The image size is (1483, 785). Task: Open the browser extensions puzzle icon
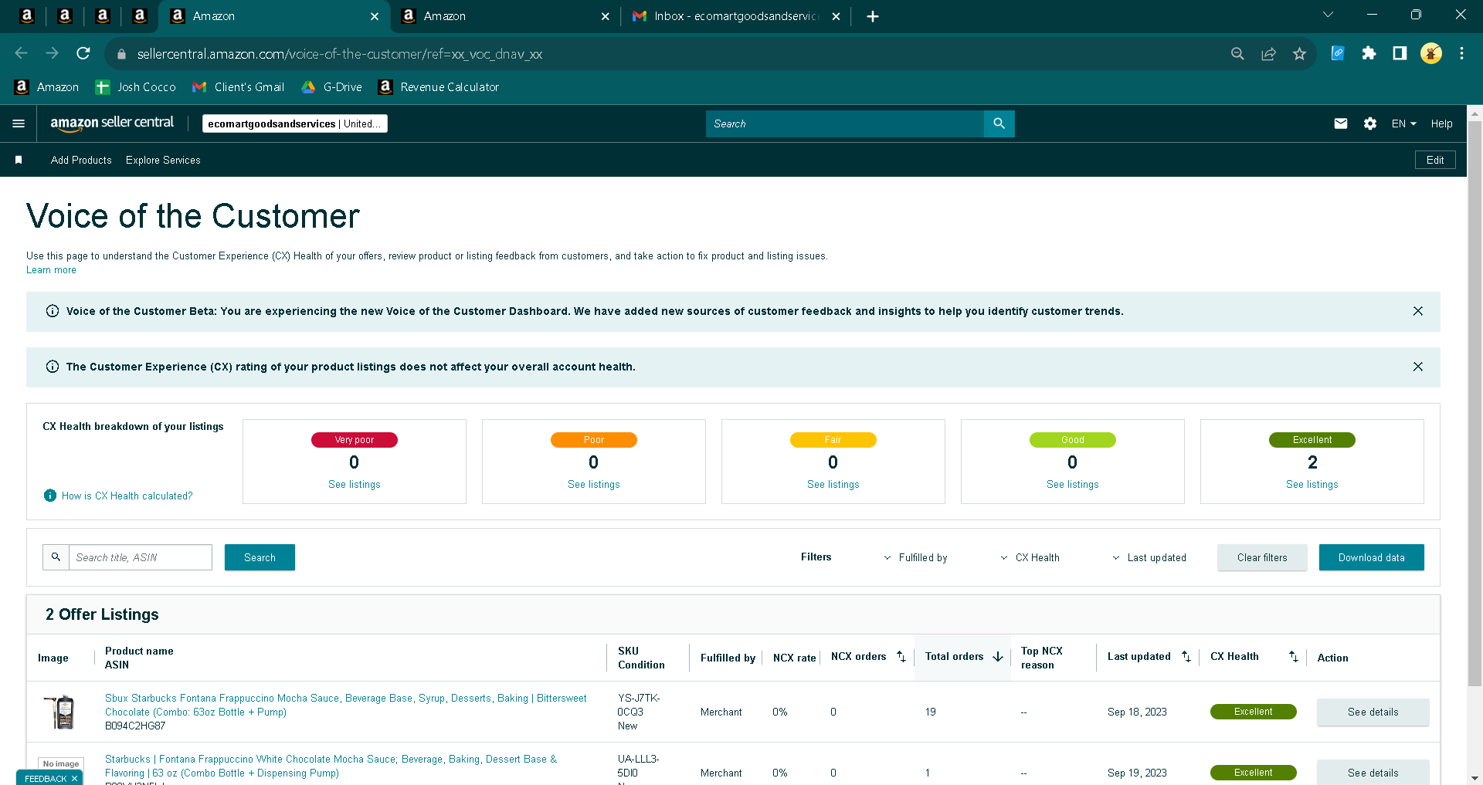click(1369, 53)
